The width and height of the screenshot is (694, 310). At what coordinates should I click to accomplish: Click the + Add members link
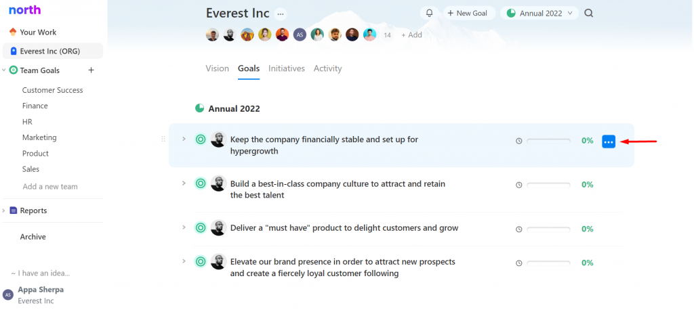pyautogui.click(x=411, y=35)
